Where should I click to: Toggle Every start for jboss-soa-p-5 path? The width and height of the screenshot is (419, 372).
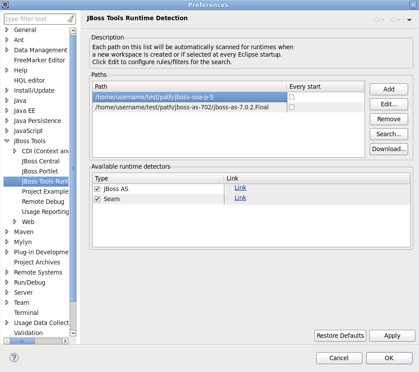(x=292, y=97)
